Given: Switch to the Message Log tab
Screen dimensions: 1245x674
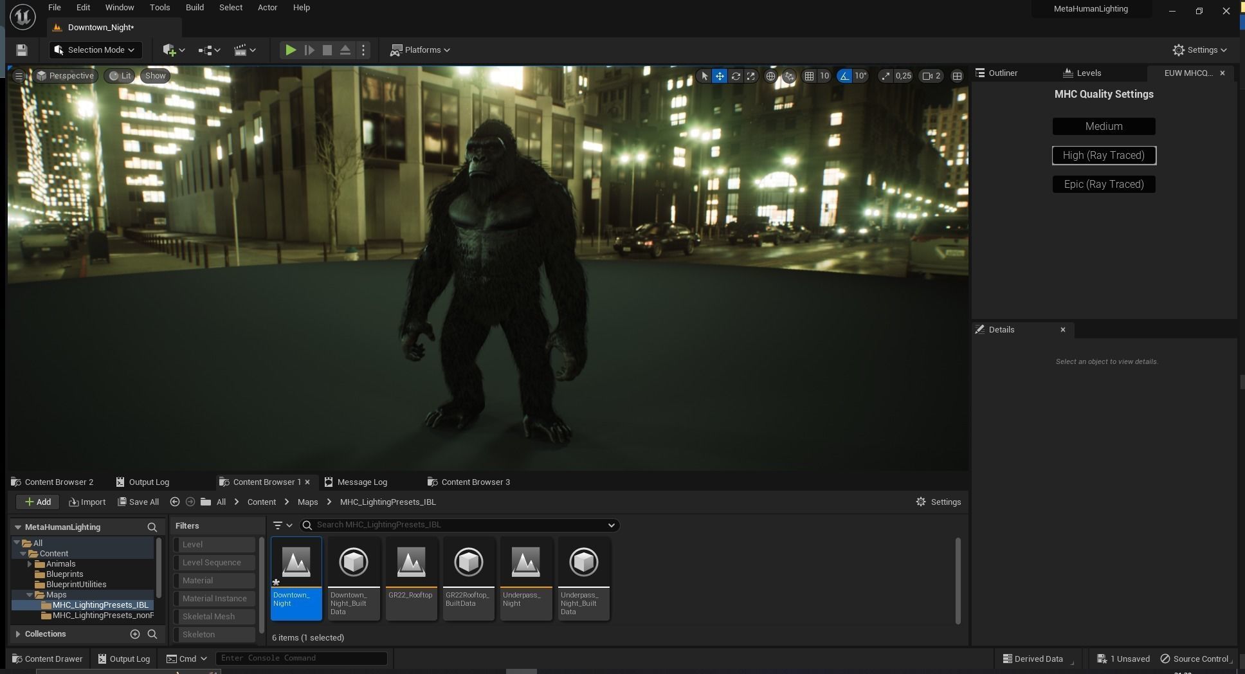Looking at the screenshot, I should (356, 482).
